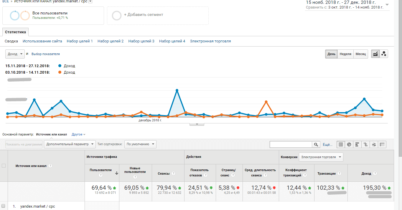The height and width of the screenshot is (210, 402).
Task: Click the magnifier search button
Action: (316, 144)
